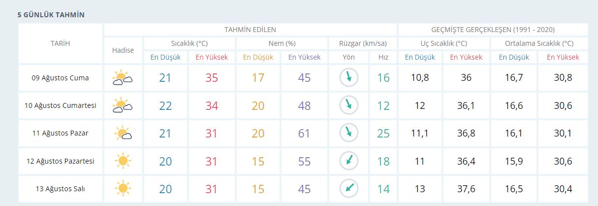Click wind direction arrow for 10 Ağustos Cumartesi
The height and width of the screenshot is (206, 598).
(349, 105)
